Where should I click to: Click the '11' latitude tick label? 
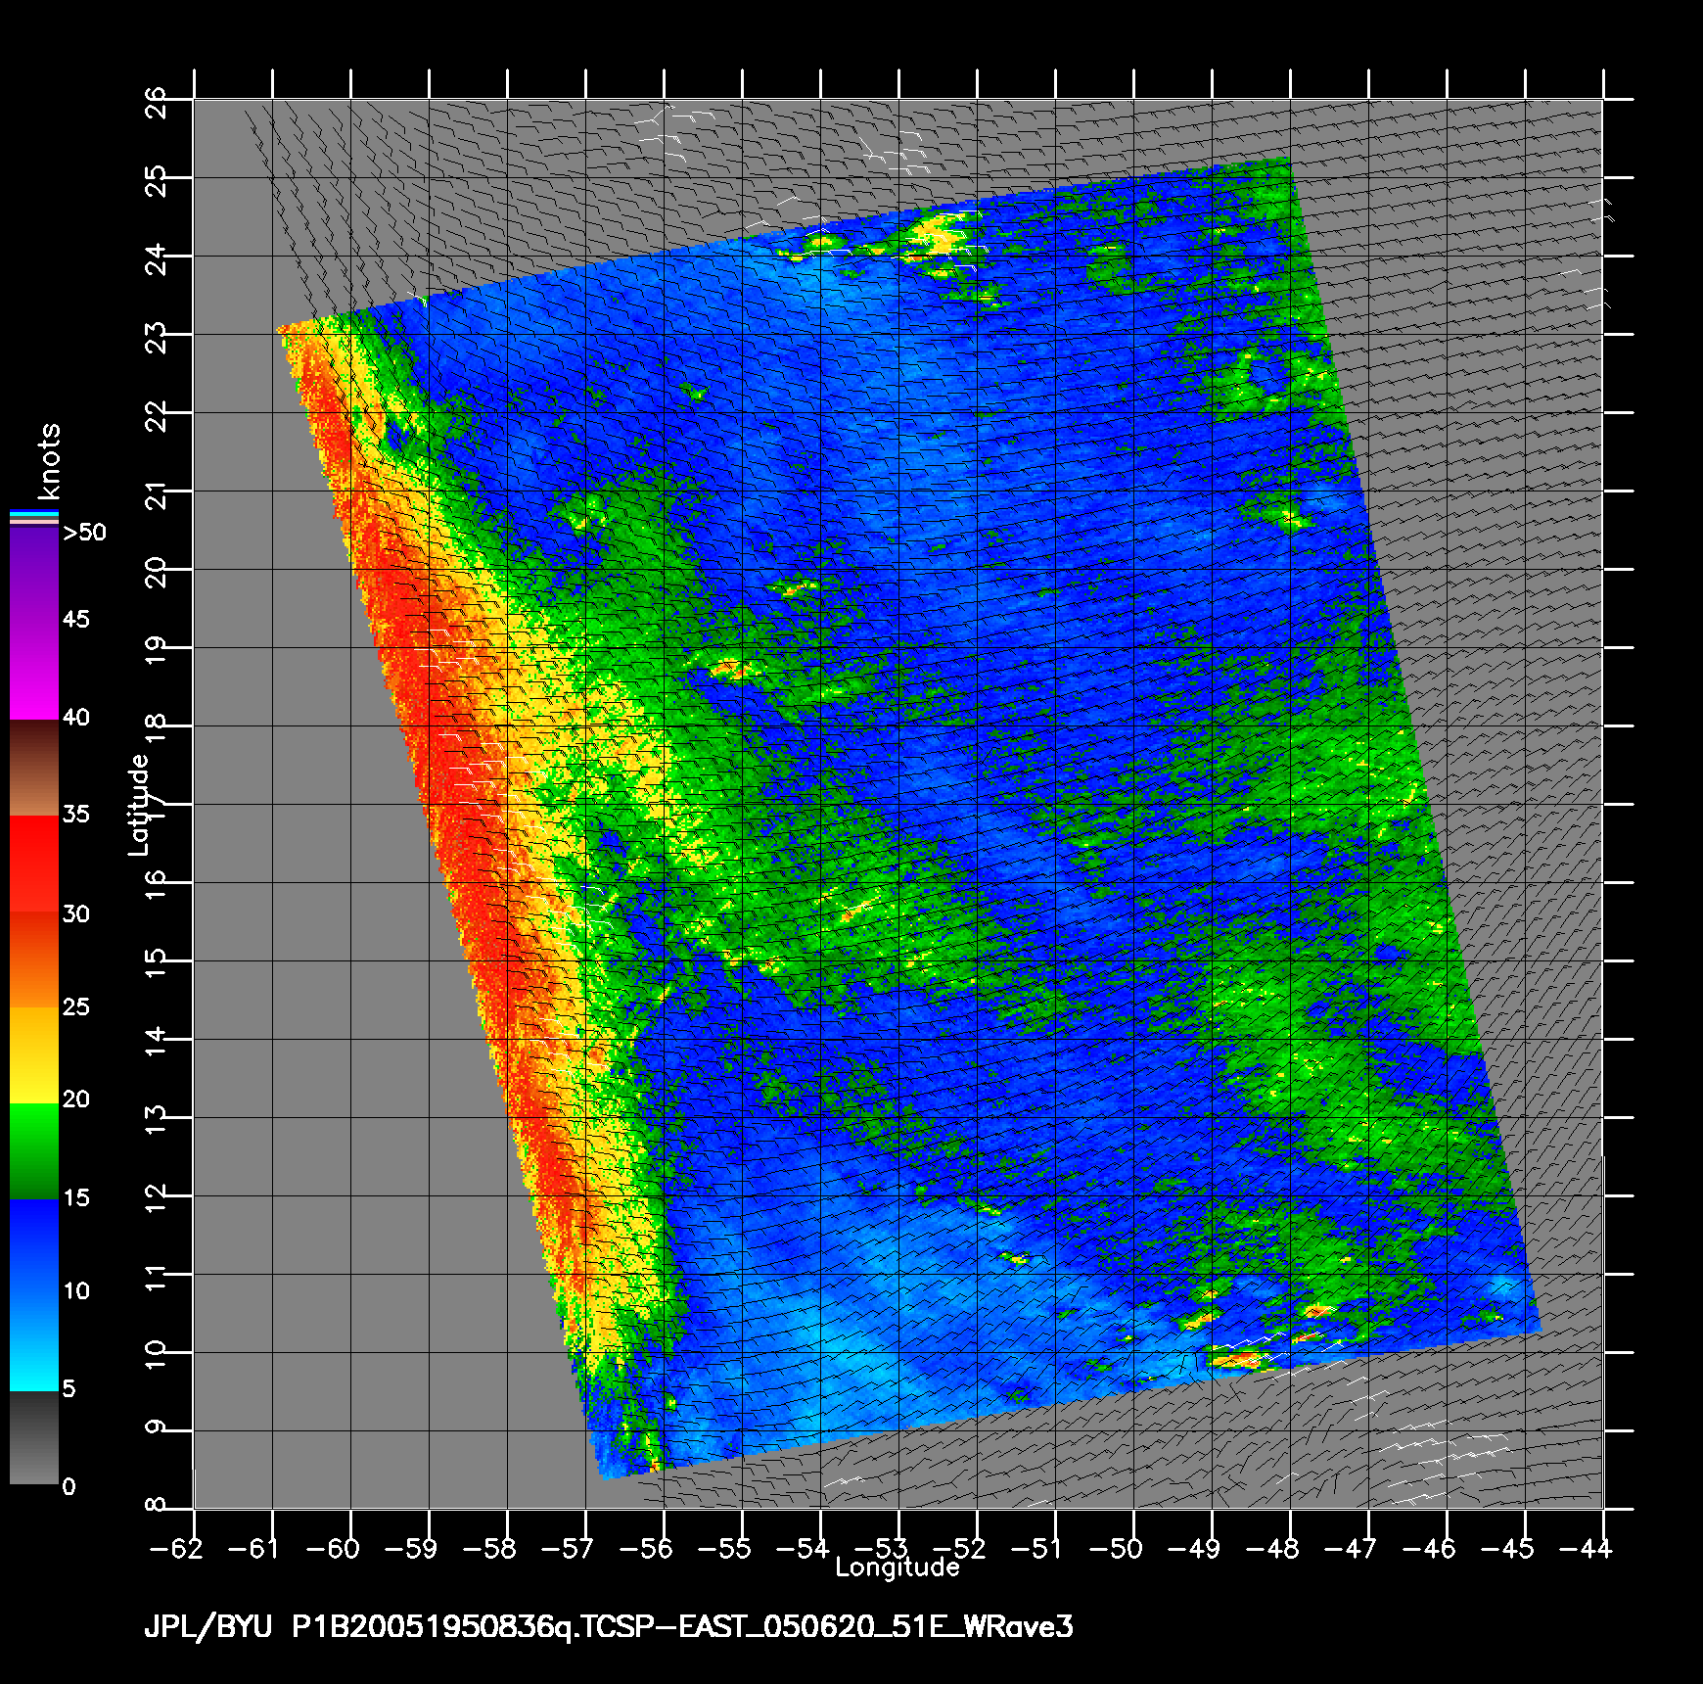tap(156, 1277)
